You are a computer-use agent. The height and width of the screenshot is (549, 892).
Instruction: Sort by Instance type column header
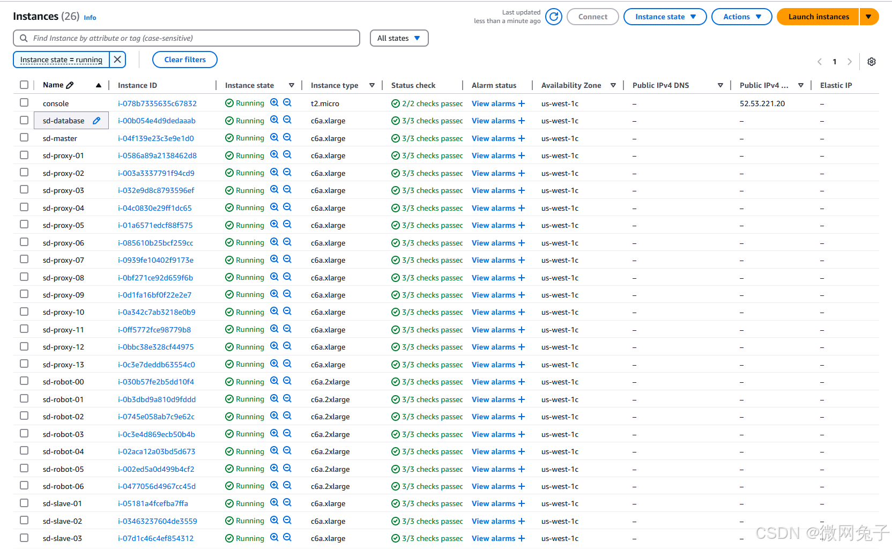click(334, 85)
